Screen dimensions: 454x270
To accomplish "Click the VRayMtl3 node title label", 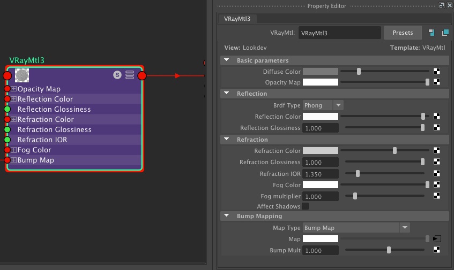I will pyautogui.click(x=27, y=60).
